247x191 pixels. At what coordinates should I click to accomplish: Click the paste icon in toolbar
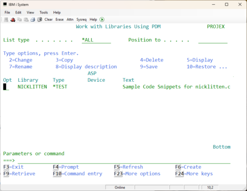[x=26, y=20]
